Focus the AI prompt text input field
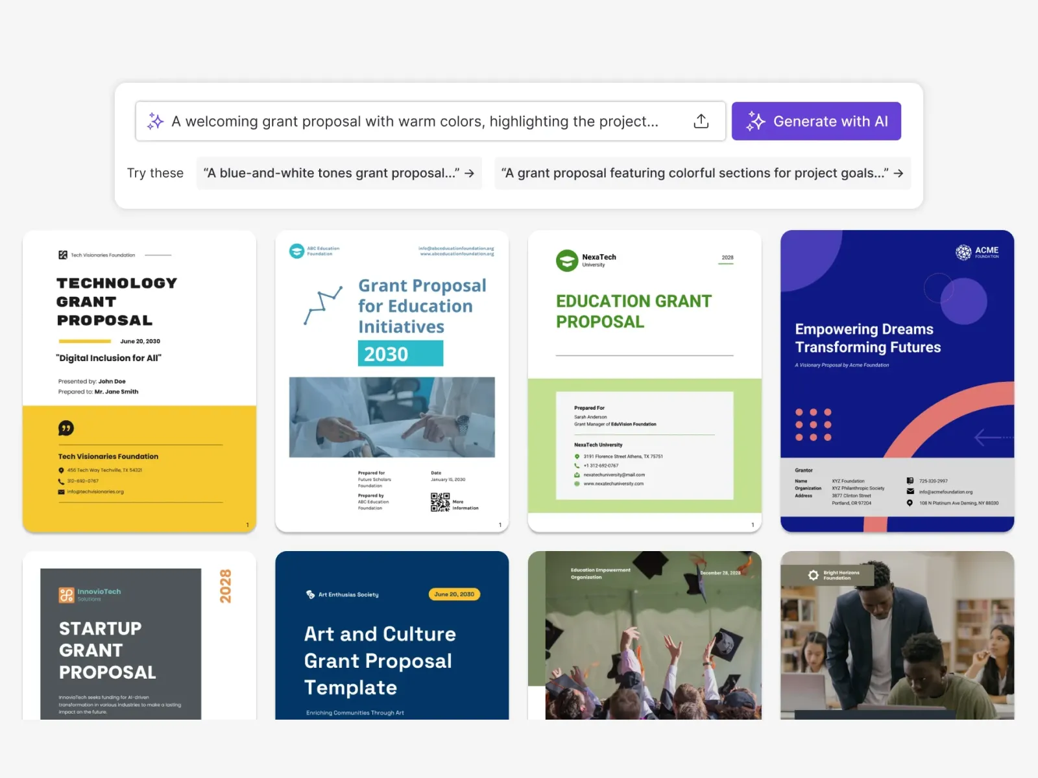This screenshot has width=1038, height=778. tap(415, 121)
